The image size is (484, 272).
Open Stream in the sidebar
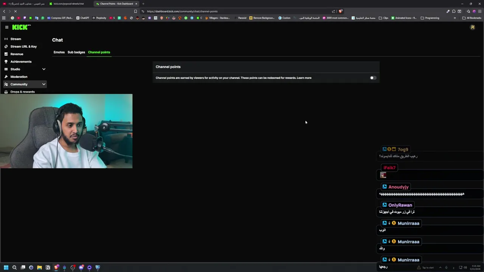(16, 39)
